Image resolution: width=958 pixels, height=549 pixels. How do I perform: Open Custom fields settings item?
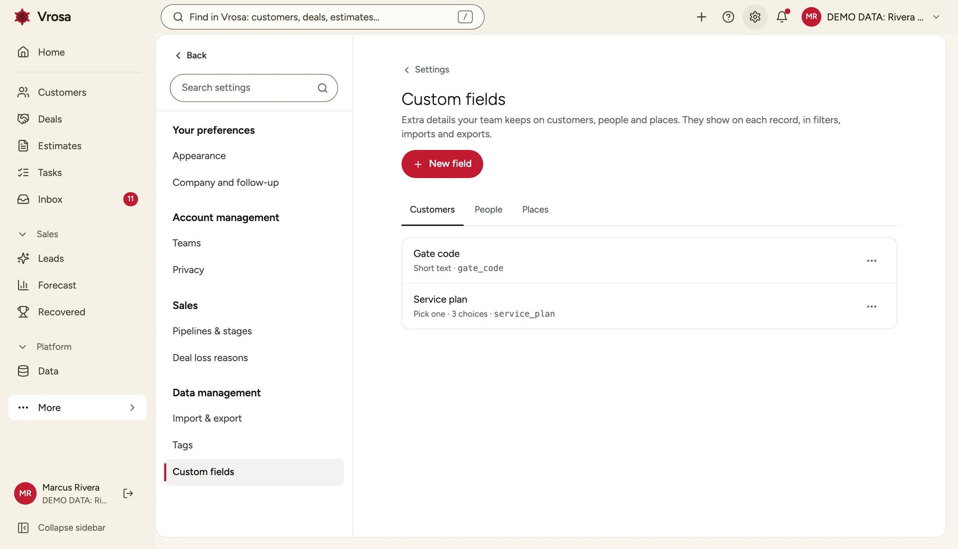254,472
